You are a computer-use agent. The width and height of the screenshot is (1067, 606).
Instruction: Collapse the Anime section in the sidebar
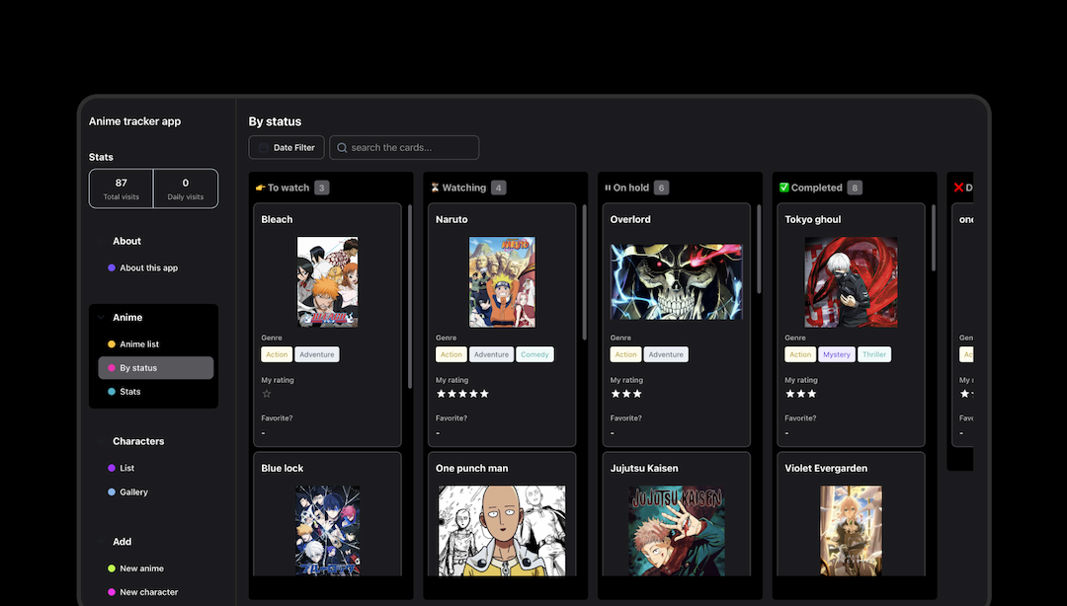(x=100, y=317)
